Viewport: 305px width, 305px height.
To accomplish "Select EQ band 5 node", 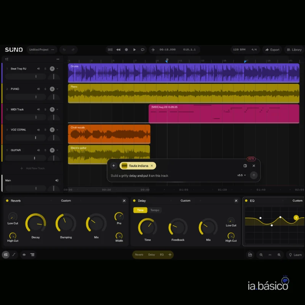I will (x=296, y=217).
